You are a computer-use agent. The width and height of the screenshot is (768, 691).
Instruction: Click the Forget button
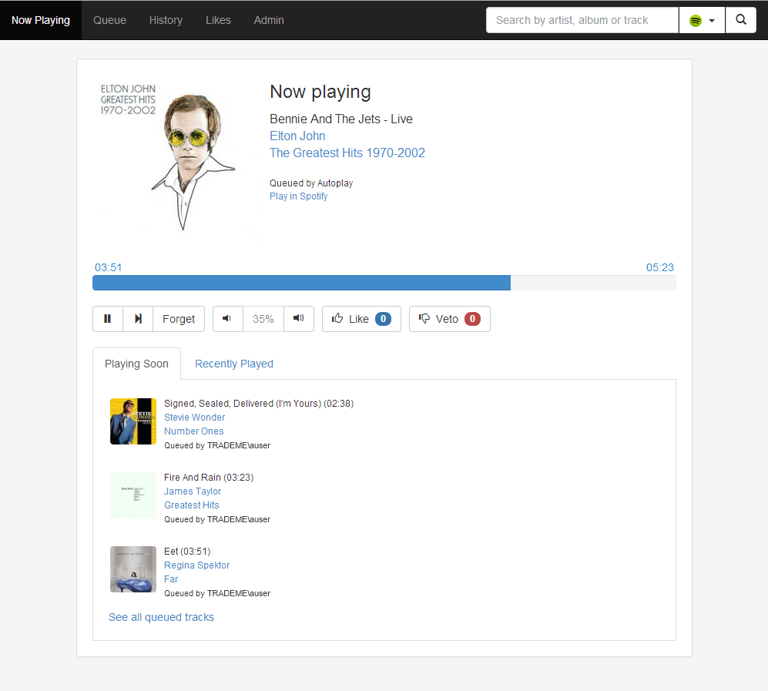179,319
